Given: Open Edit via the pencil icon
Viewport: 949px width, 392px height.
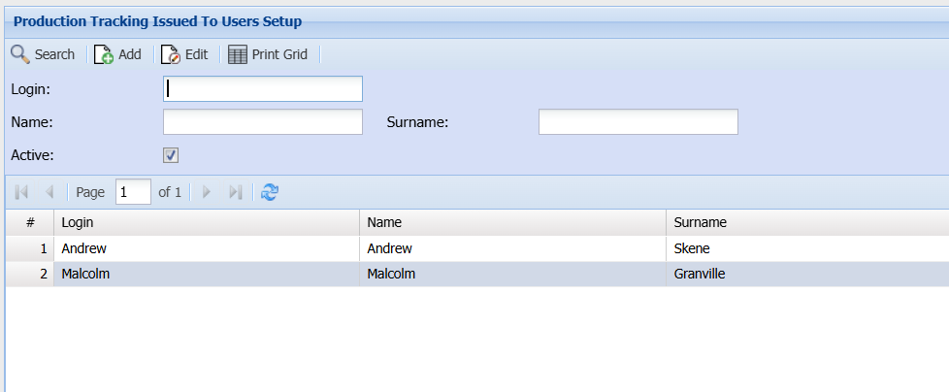Looking at the screenshot, I should pyautogui.click(x=171, y=54).
